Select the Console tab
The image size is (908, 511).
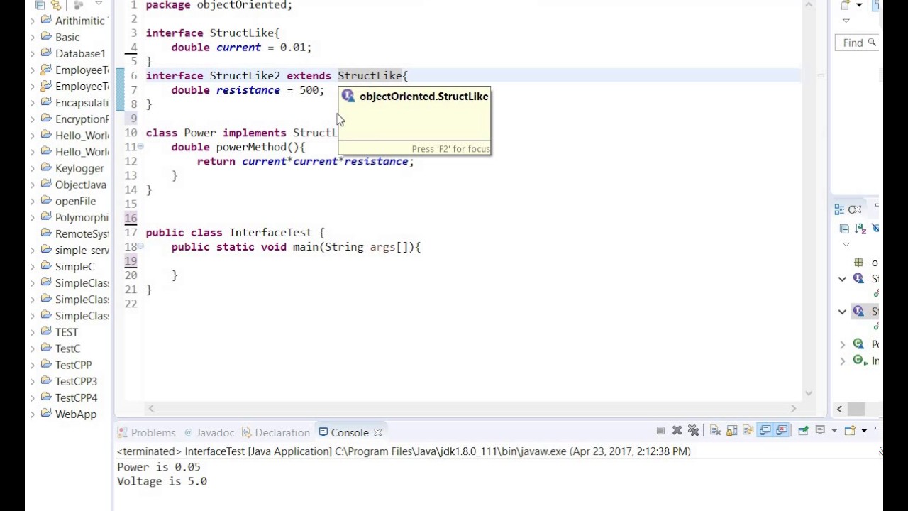point(344,432)
